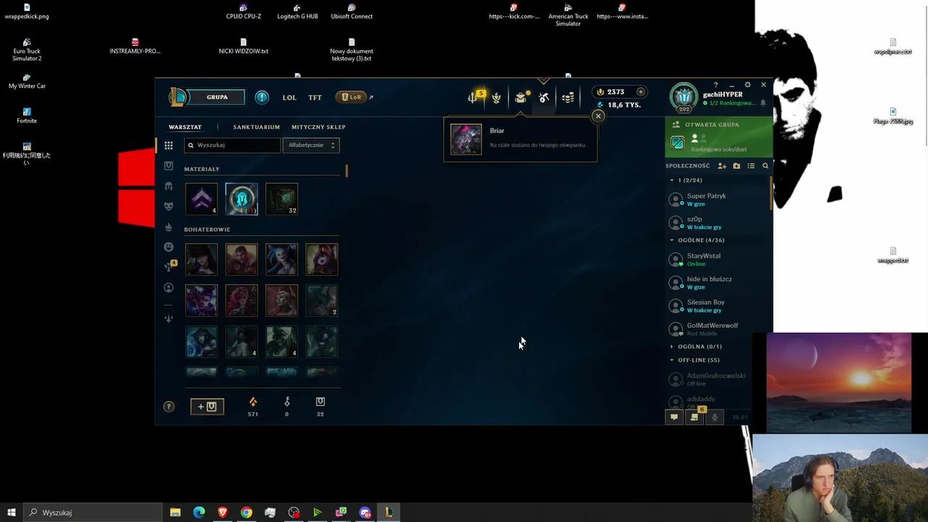
Task: Open the client help question mark
Action: [716, 85]
